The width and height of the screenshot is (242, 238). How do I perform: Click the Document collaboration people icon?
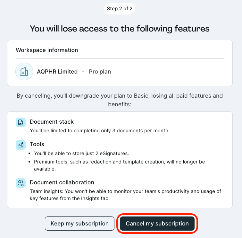(21, 183)
